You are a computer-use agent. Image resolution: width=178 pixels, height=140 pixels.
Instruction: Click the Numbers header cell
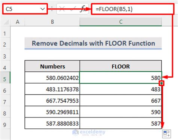tap(52, 66)
